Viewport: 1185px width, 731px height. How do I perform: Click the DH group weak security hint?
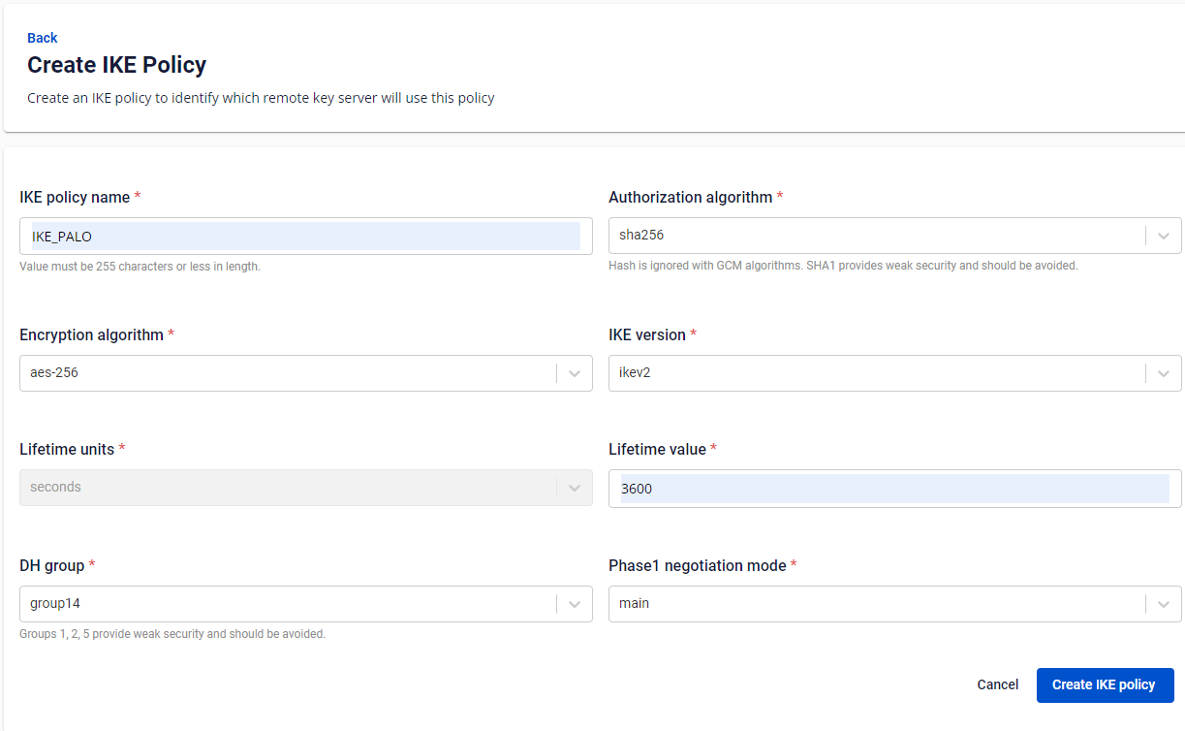tap(172, 634)
